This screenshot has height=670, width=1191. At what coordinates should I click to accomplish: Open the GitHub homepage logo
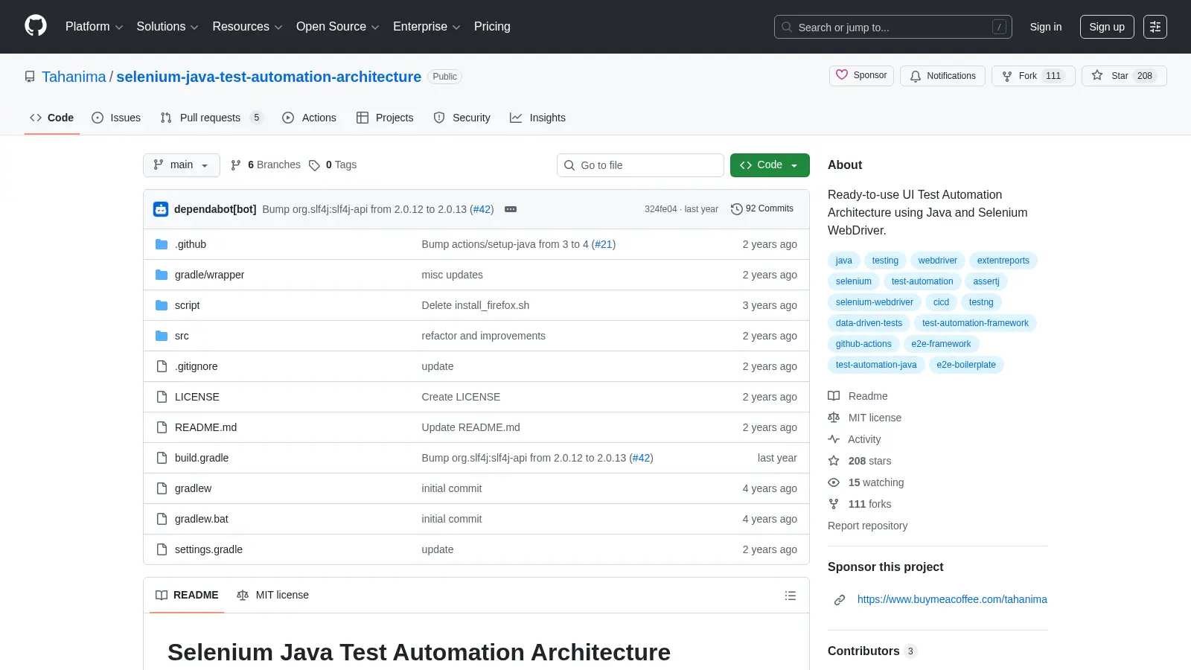point(36,26)
